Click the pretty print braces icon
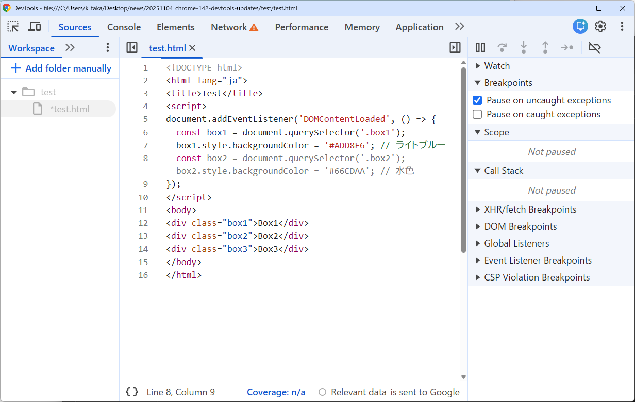 click(132, 392)
